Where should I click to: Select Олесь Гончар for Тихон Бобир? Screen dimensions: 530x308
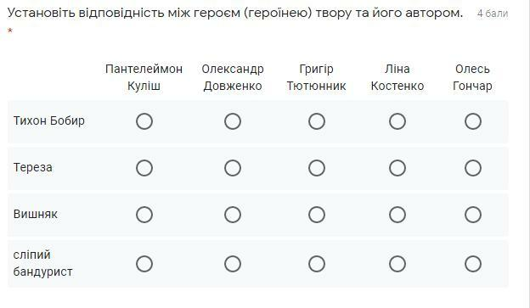[473, 121]
